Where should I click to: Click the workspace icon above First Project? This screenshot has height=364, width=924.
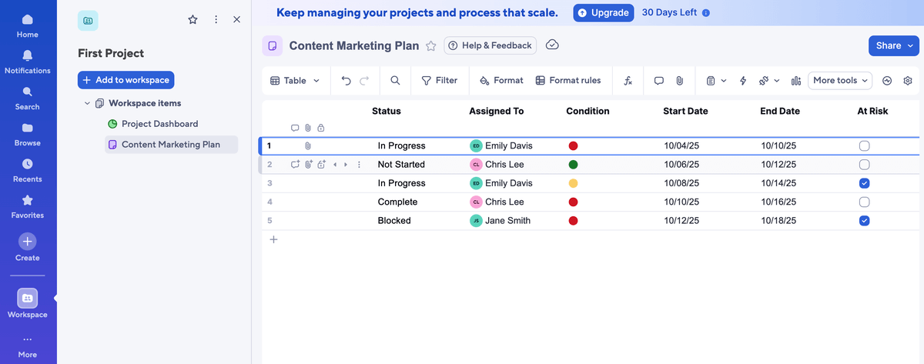(88, 21)
